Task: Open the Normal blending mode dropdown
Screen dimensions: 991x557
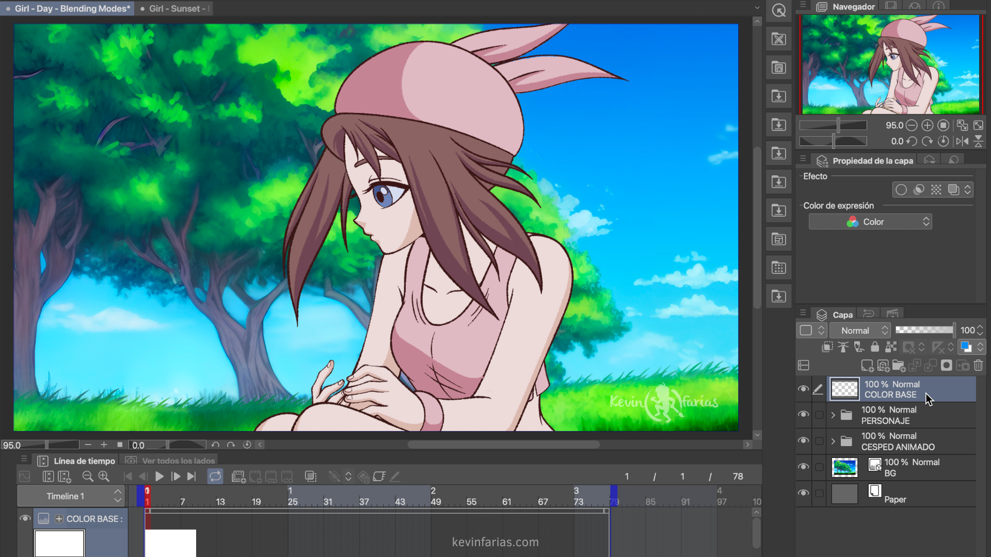Action: [860, 331]
